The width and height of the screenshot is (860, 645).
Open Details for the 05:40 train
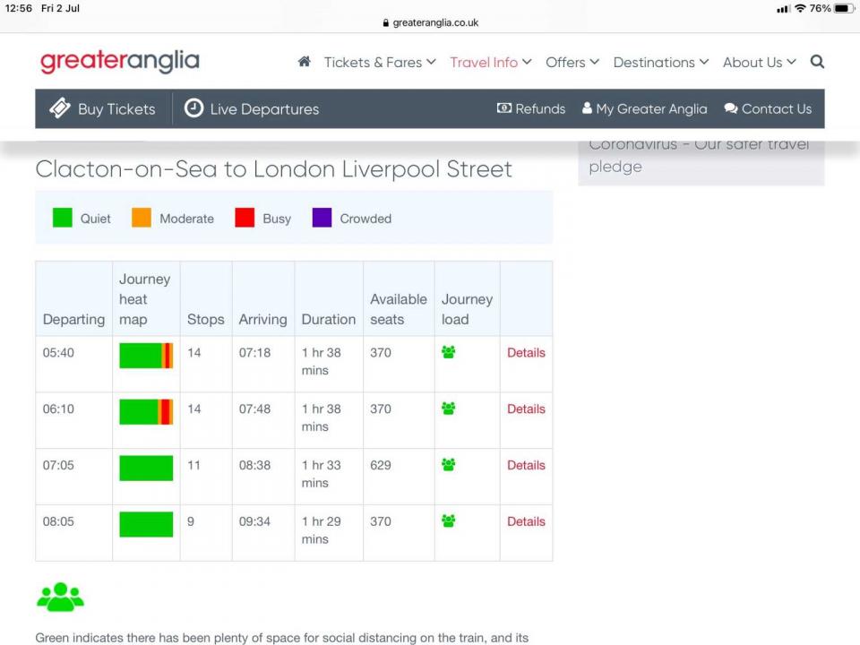[x=526, y=353]
